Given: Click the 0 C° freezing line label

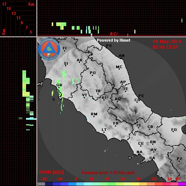Looking at the screenshot, I should (114, 34).
